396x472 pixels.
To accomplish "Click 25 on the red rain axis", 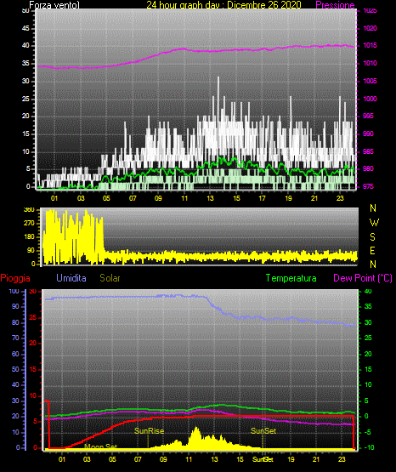I will pos(33,317).
